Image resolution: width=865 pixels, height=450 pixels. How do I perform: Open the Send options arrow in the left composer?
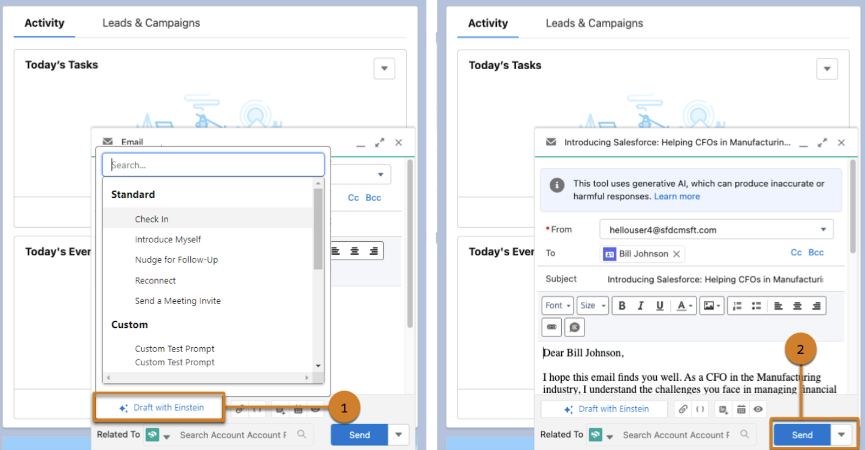click(x=398, y=435)
